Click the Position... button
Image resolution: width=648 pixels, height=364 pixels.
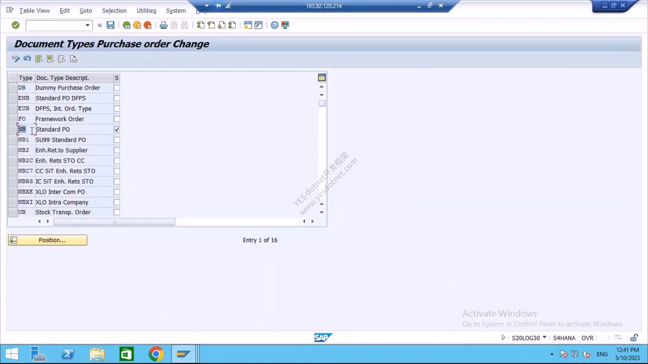click(48, 240)
